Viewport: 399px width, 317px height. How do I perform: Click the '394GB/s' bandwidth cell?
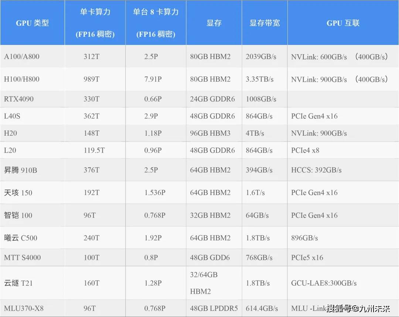[x=259, y=170]
